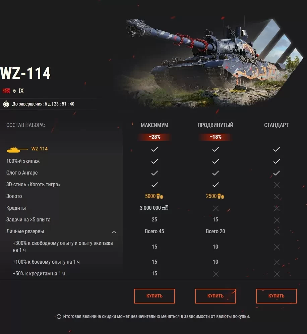Click the silver credits icon beside 3 000 000

point(165,208)
